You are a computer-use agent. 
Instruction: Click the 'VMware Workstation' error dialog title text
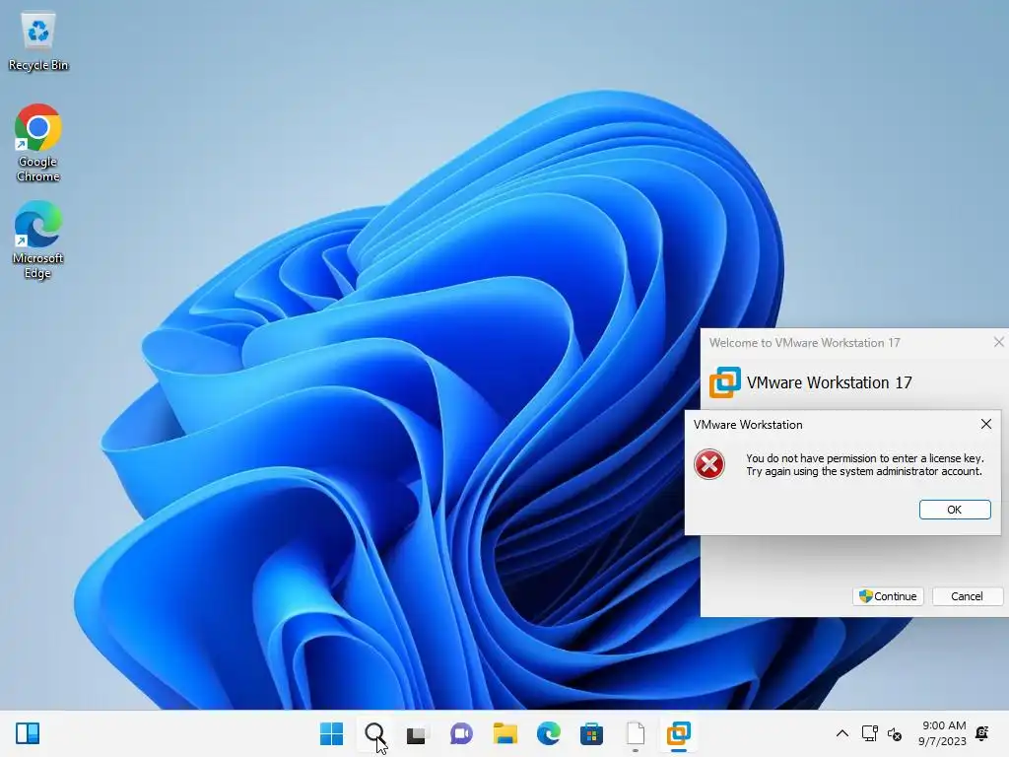pyautogui.click(x=748, y=424)
